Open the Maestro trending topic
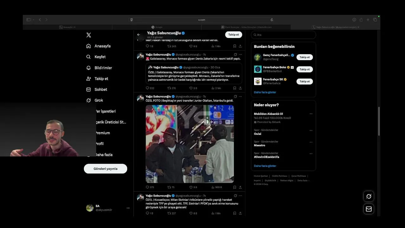This screenshot has width=405, height=228. tap(259, 145)
